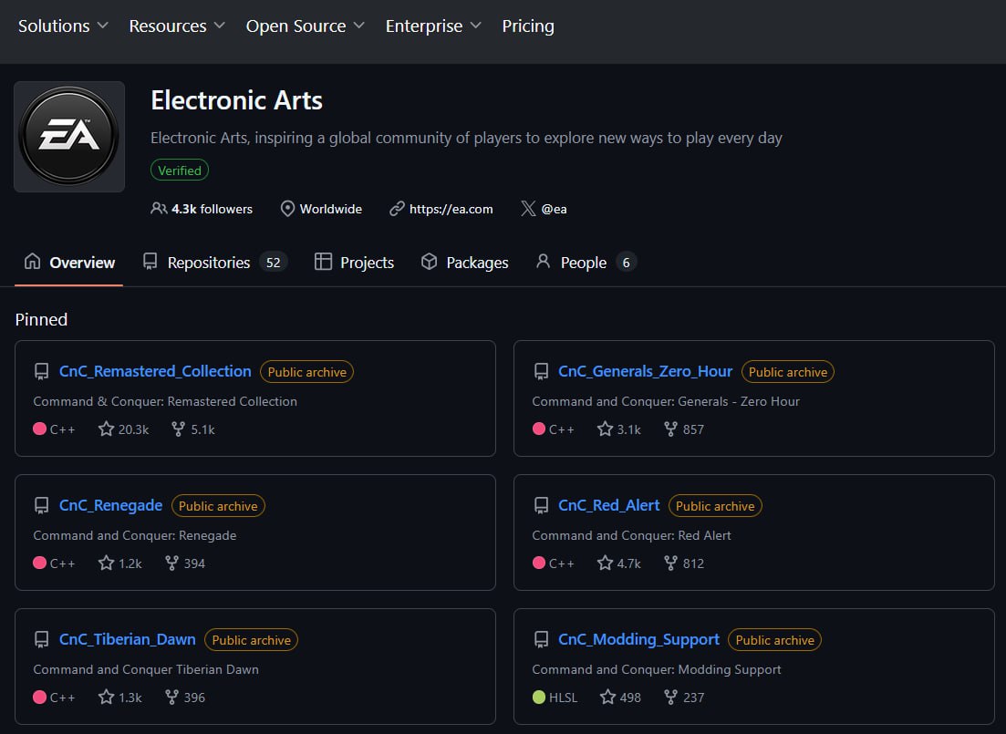Click the Repositories tab icon

point(150,261)
